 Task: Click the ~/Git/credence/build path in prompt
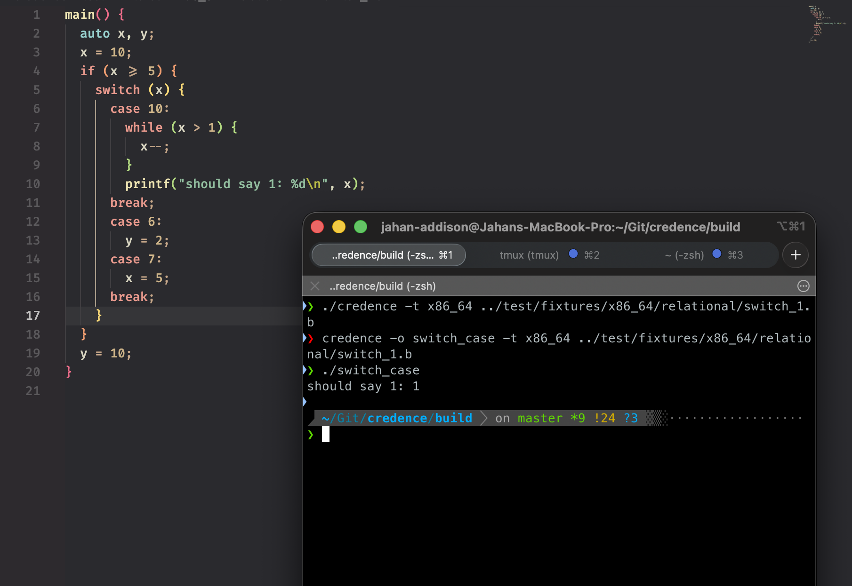coord(396,418)
